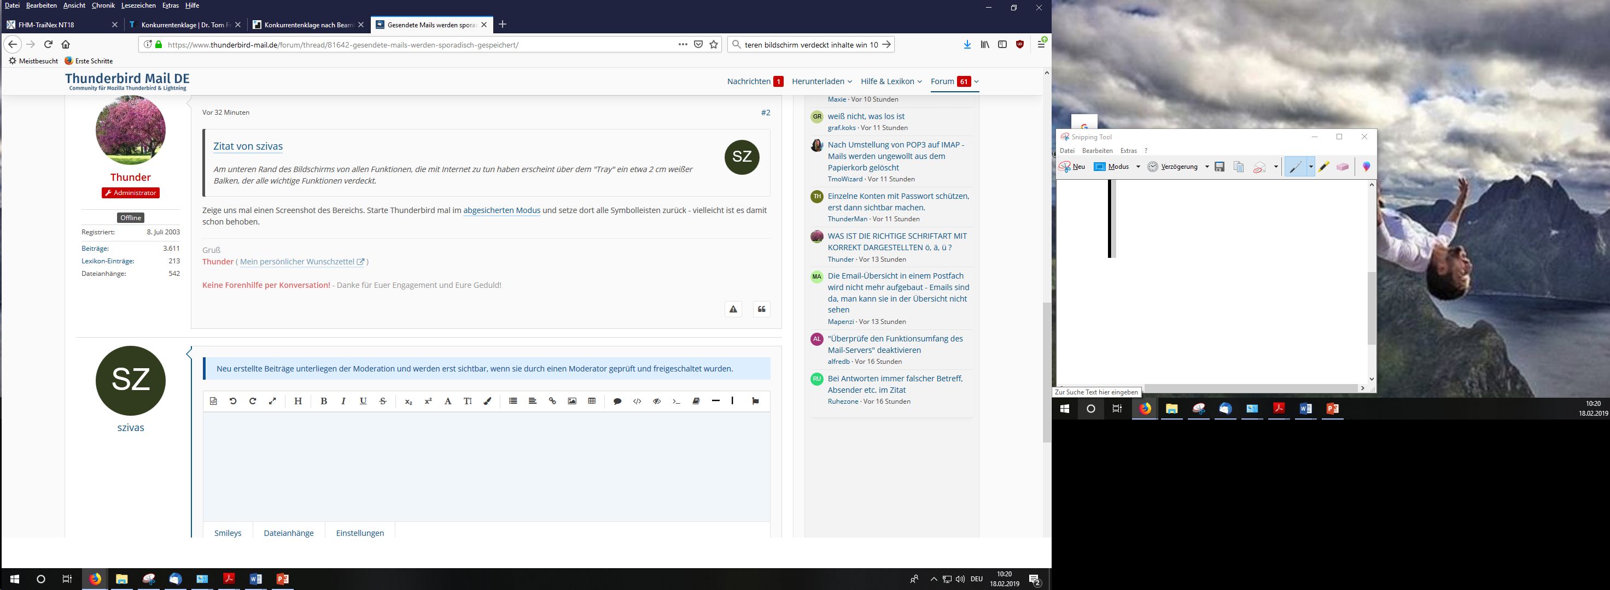Insert image in forum editor toolbar
The image size is (1610, 590).
coord(572,401)
